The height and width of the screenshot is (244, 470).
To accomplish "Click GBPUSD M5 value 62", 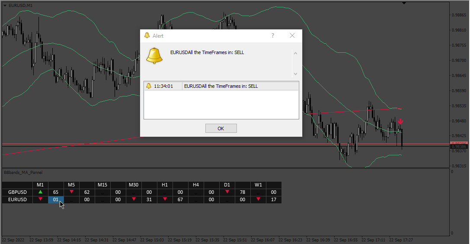I will (87, 192).
